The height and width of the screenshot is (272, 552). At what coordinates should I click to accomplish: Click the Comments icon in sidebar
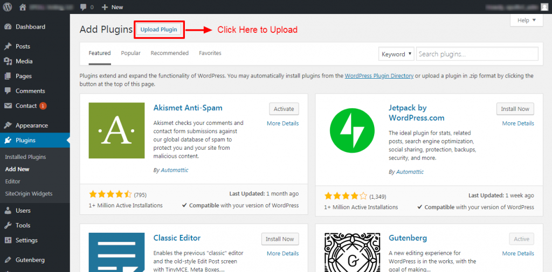[8, 91]
